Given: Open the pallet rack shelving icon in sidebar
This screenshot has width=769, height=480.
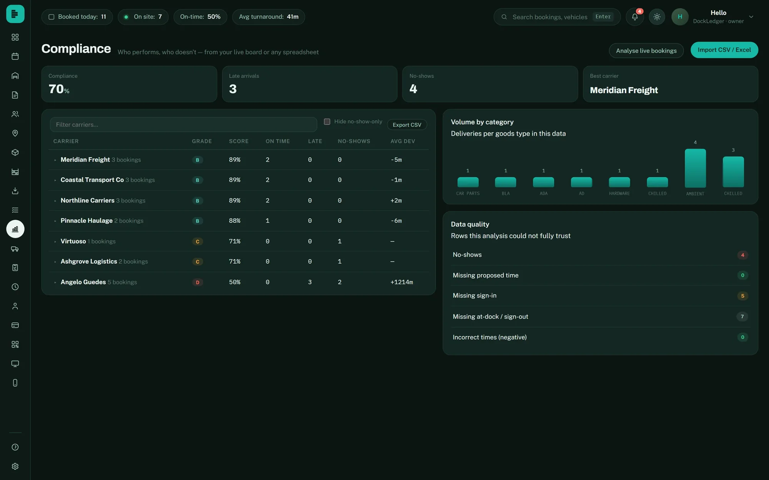Looking at the screenshot, I should pyautogui.click(x=15, y=172).
